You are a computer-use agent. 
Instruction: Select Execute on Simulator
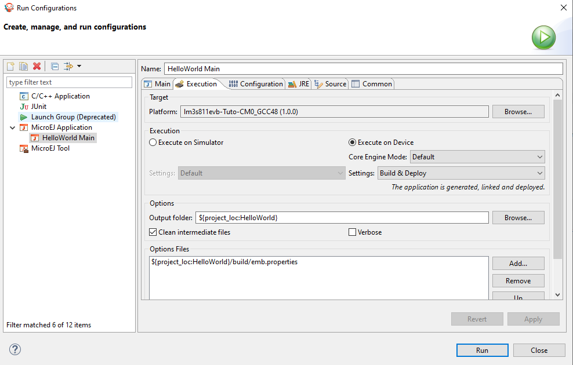pyautogui.click(x=153, y=142)
